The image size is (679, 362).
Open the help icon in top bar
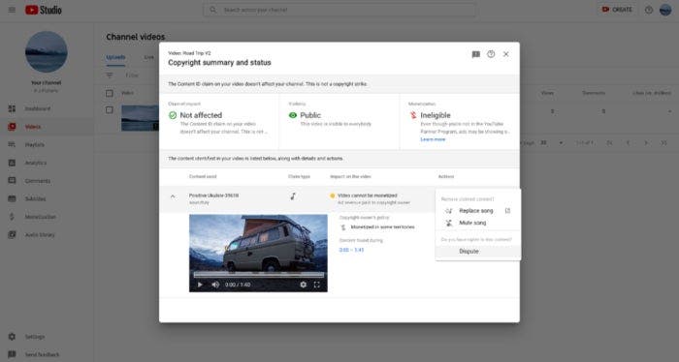pos(649,10)
